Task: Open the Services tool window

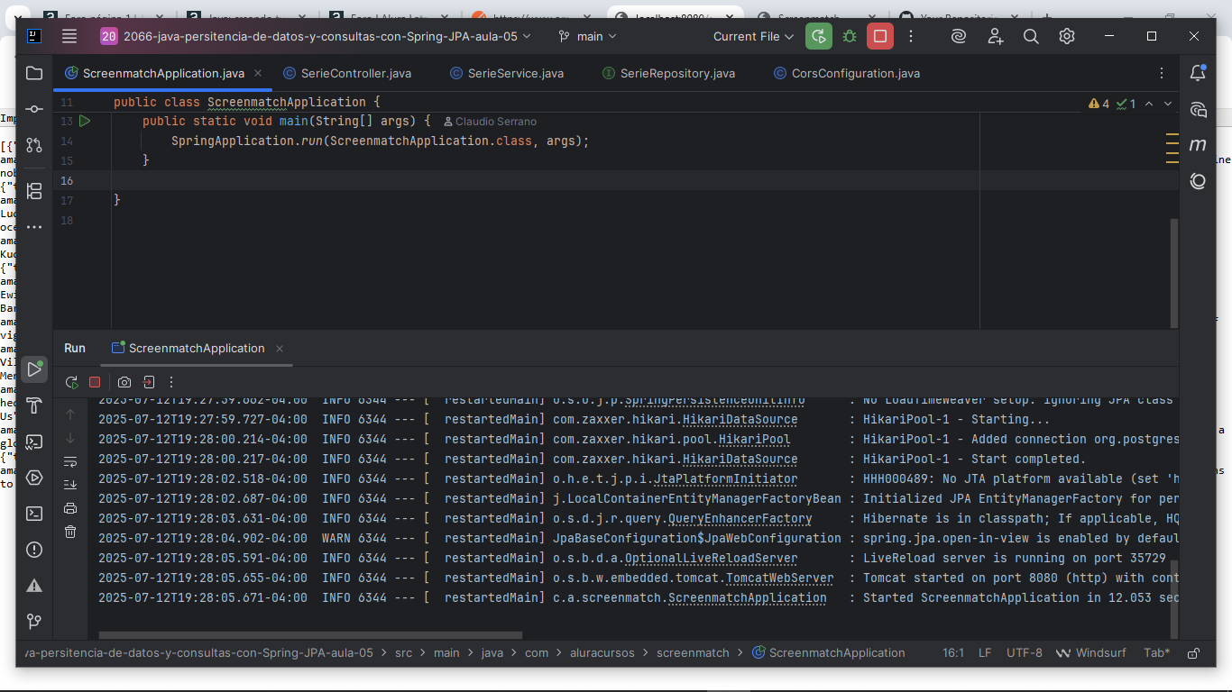Action: (34, 478)
